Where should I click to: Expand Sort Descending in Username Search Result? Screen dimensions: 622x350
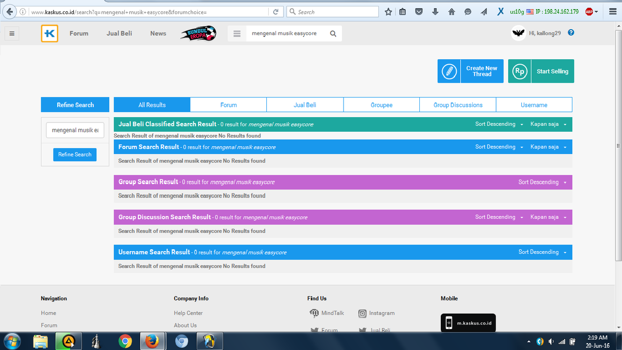coord(542,252)
